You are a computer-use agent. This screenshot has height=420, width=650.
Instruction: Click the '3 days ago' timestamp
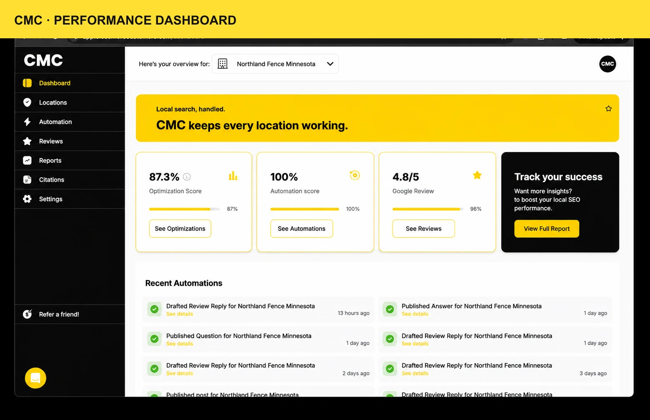(x=593, y=373)
